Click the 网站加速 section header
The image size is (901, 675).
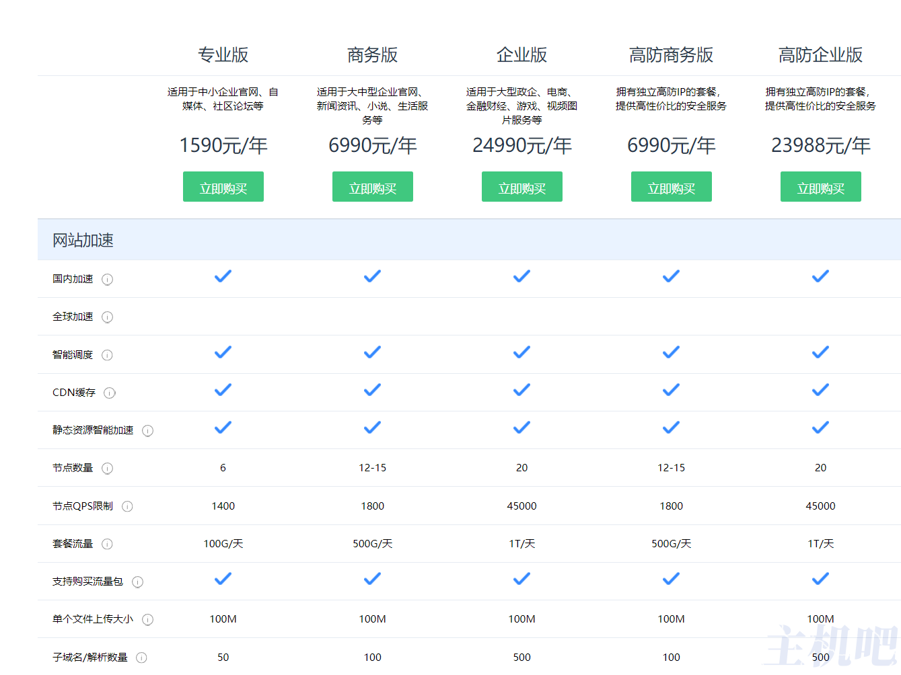[469, 240]
